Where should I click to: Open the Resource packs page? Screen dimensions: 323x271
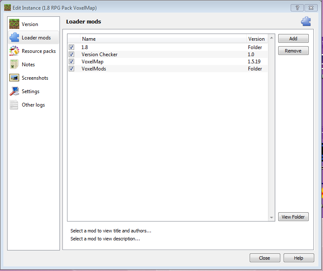[x=39, y=51]
